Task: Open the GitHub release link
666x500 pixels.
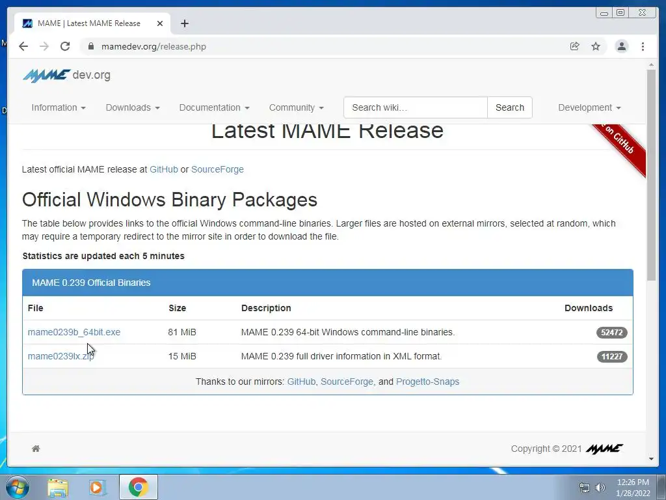Action: coord(163,169)
